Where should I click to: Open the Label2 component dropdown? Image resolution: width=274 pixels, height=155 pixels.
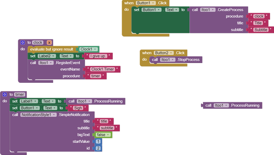[x=47, y=56]
